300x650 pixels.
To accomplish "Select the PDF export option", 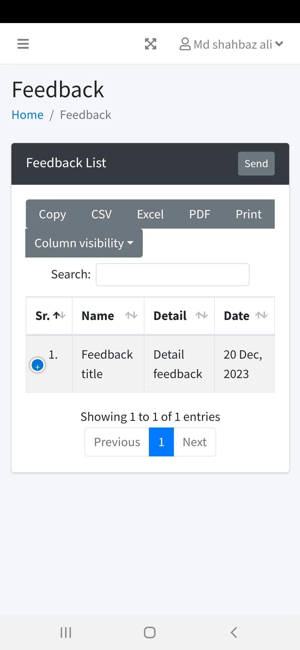I will [200, 214].
